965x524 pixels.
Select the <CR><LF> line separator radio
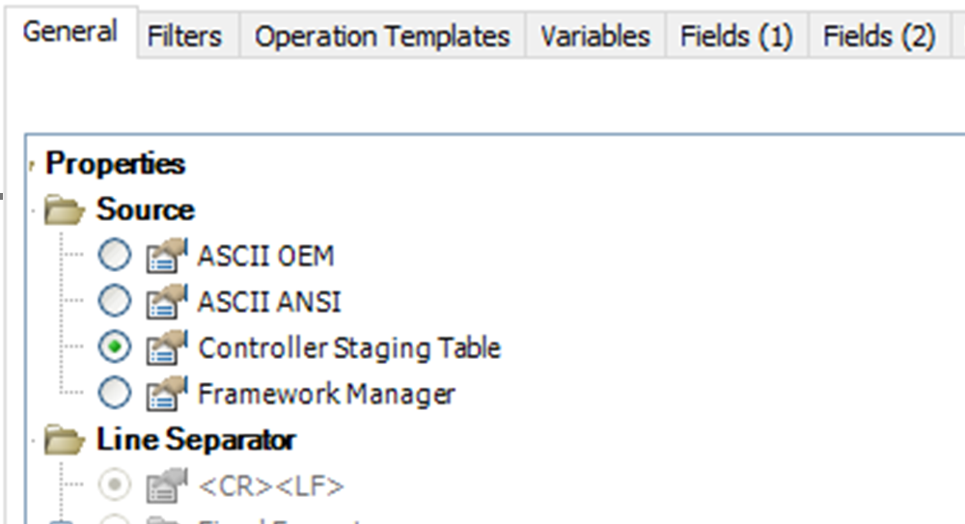tap(115, 485)
